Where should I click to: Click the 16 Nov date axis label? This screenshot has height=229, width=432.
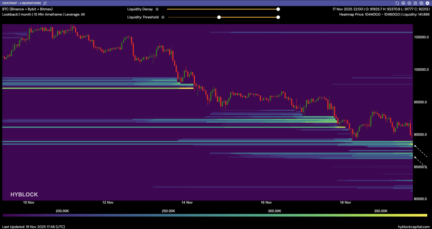pyautogui.click(x=266, y=202)
